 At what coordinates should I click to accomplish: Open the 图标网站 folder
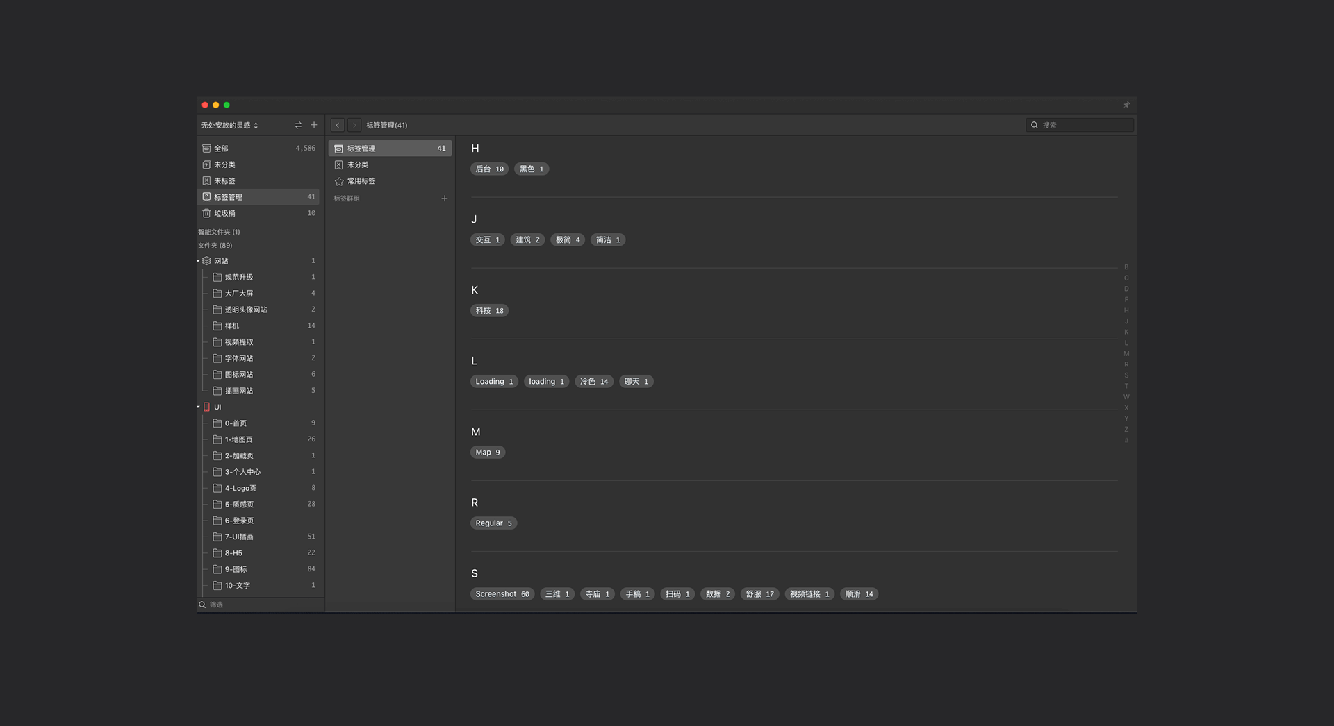pos(258,374)
